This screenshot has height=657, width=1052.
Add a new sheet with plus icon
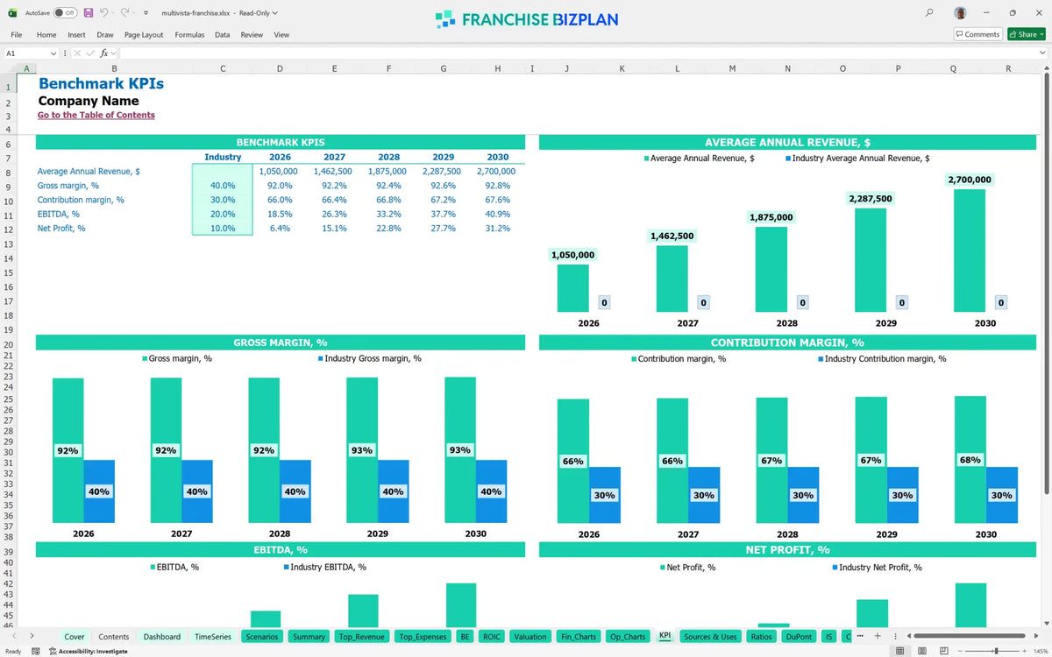(x=878, y=636)
